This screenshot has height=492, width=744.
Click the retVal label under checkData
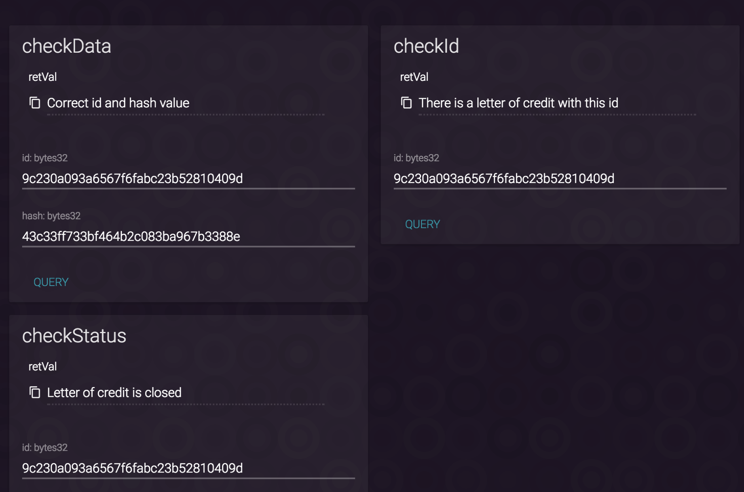42,77
